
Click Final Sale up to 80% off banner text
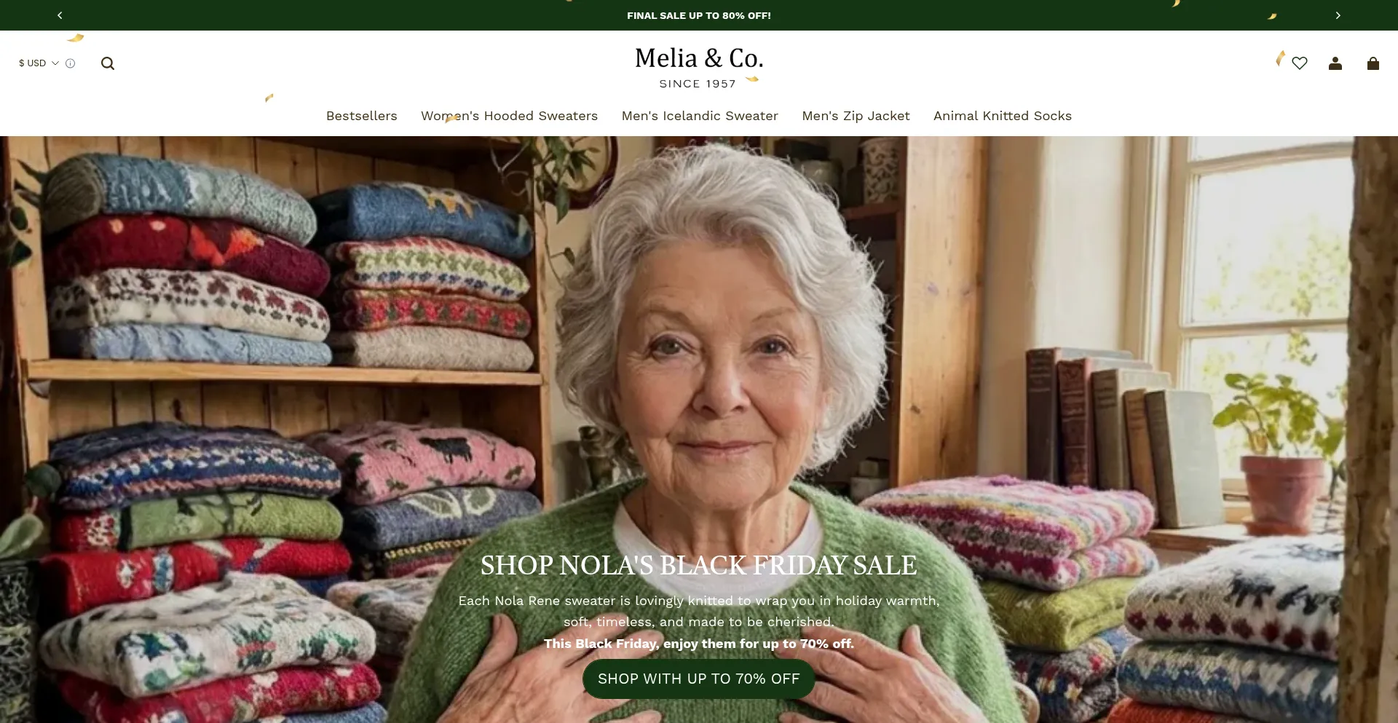tap(699, 15)
